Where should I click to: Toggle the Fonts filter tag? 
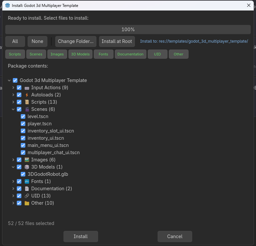(x=104, y=54)
